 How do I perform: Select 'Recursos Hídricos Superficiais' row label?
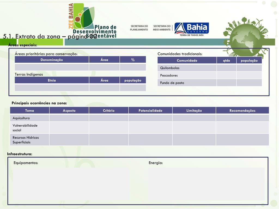26,140
